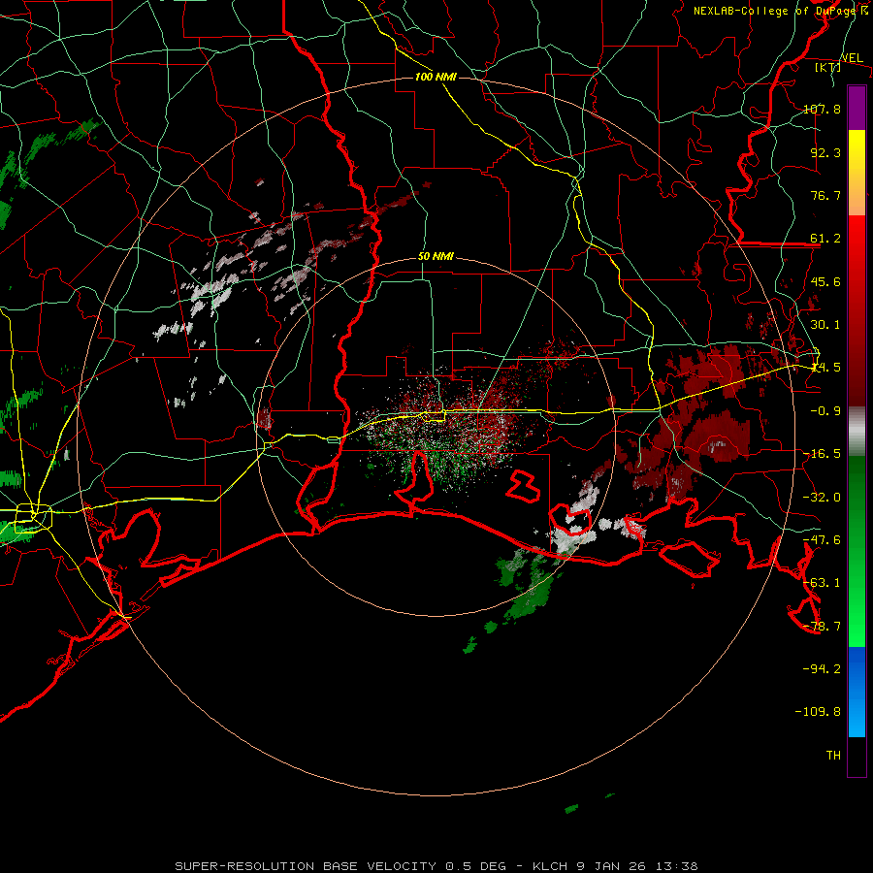
Task: Click the Super-Resolution Base Velocity footer caption
Action: click(436, 866)
